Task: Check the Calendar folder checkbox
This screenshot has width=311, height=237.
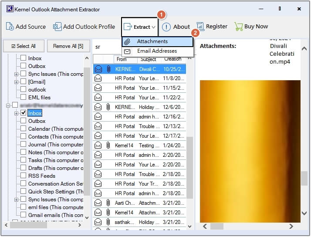Action: 24,129
